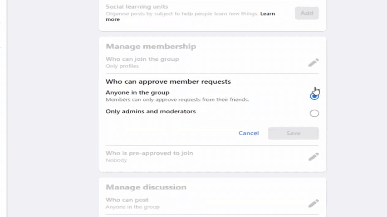Click the Nobody value under pre-approved setting
387x217 pixels.
[x=116, y=160]
